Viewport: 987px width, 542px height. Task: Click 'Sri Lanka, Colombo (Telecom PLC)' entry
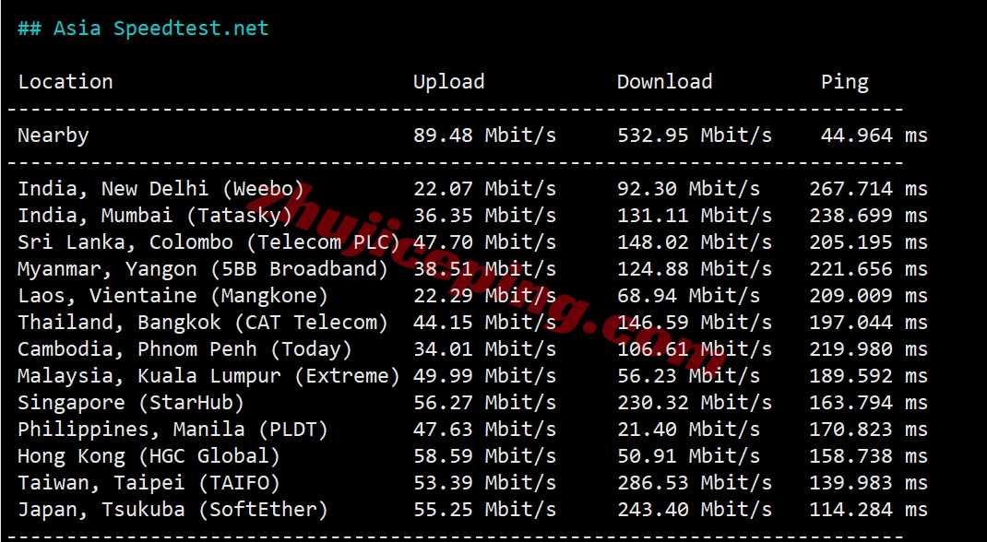pyautogui.click(x=209, y=242)
